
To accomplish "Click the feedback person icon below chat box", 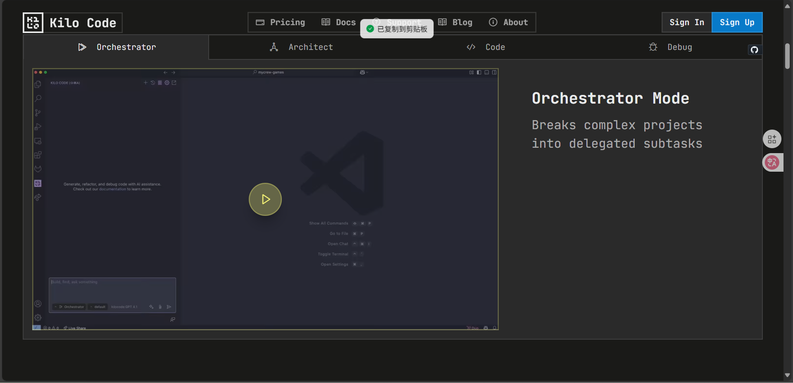I will pyautogui.click(x=173, y=319).
